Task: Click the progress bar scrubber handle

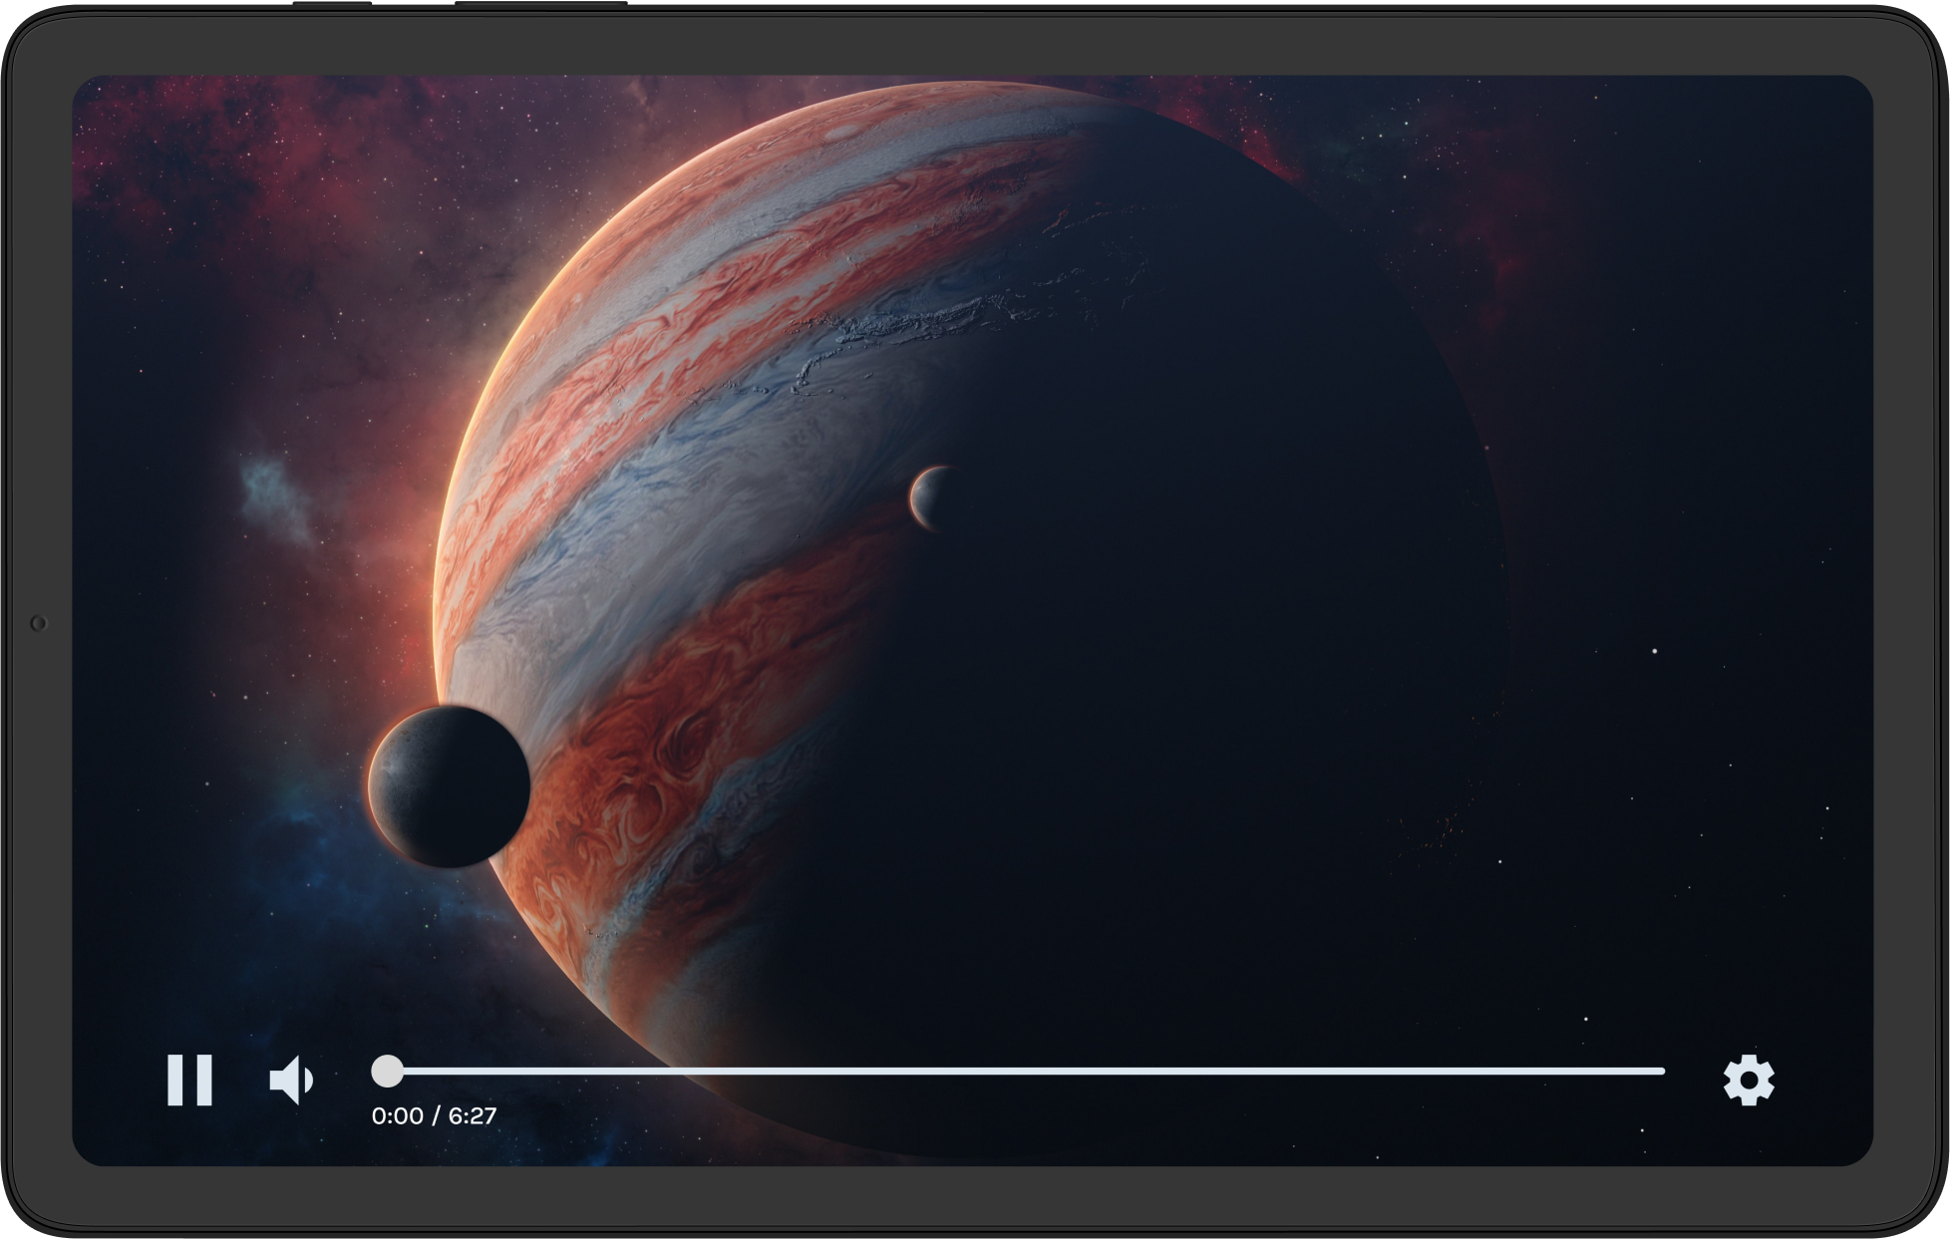Action: tap(387, 1072)
